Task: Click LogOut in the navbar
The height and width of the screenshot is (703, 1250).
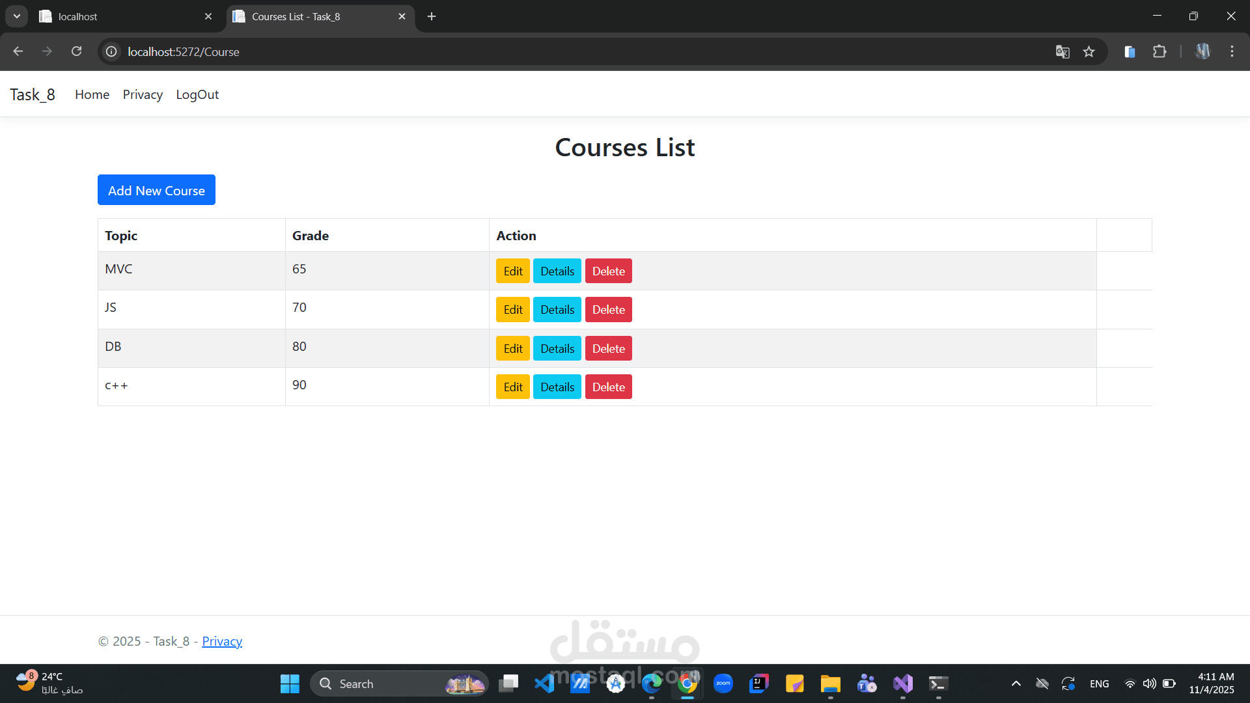Action: (197, 94)
